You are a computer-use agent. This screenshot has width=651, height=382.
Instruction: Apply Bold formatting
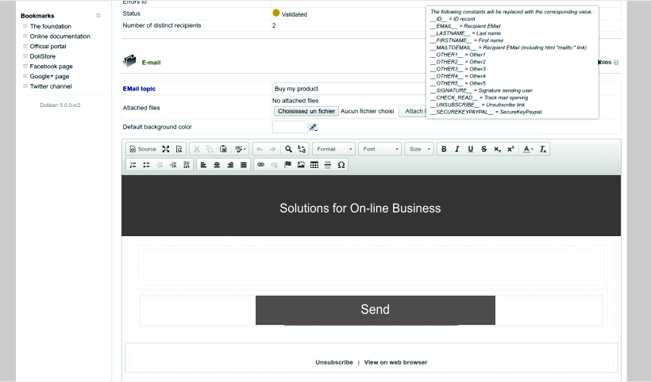[x=444, y=149]
